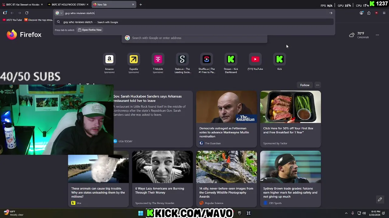This screenshot has width=389, height=218.
Task: Open the Sydney Brown player photo
Action: 290,167
